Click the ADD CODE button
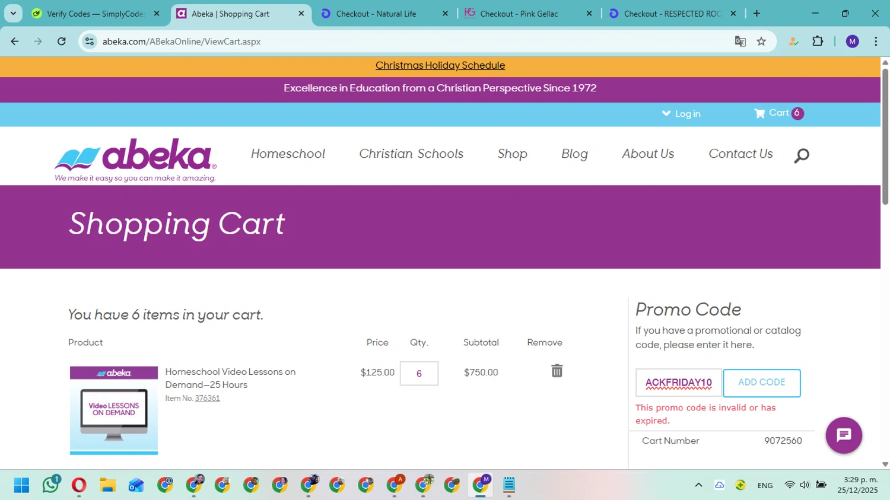 762,383
